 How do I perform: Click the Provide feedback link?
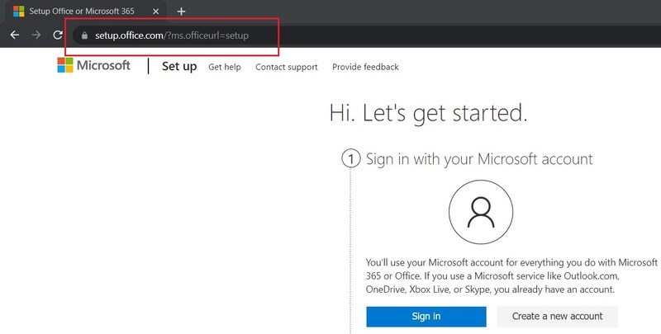click(x=365, y=67)
